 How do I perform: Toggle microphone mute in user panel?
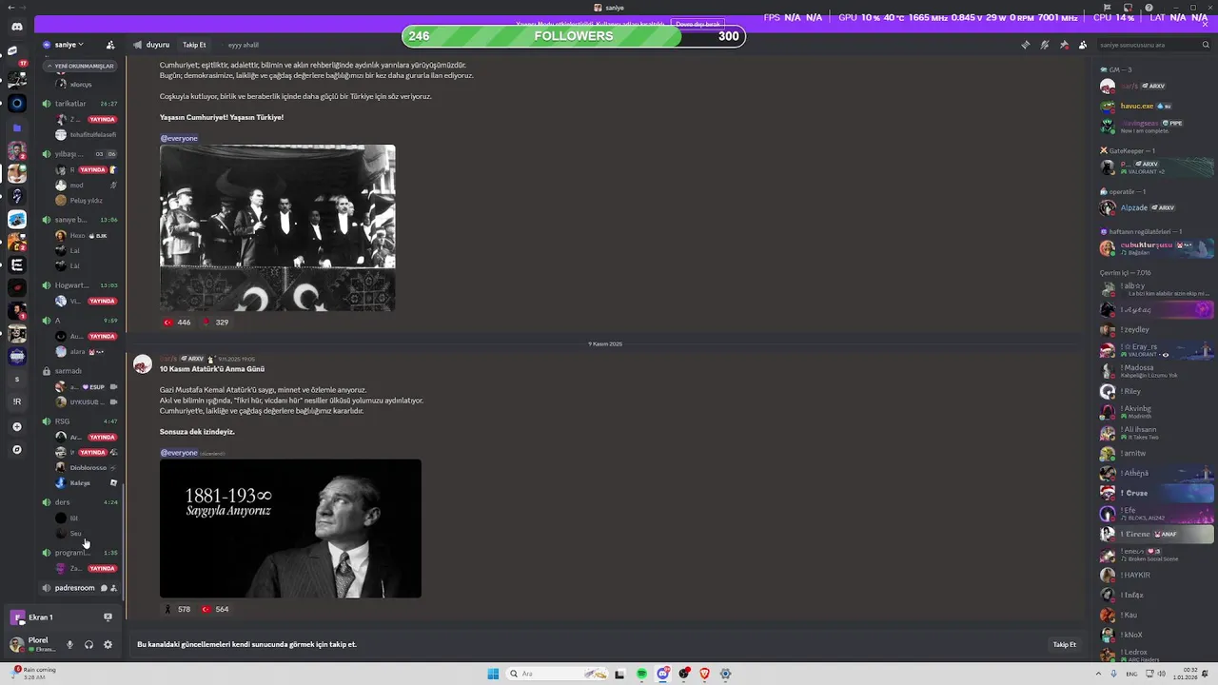(x=69, y=644)
